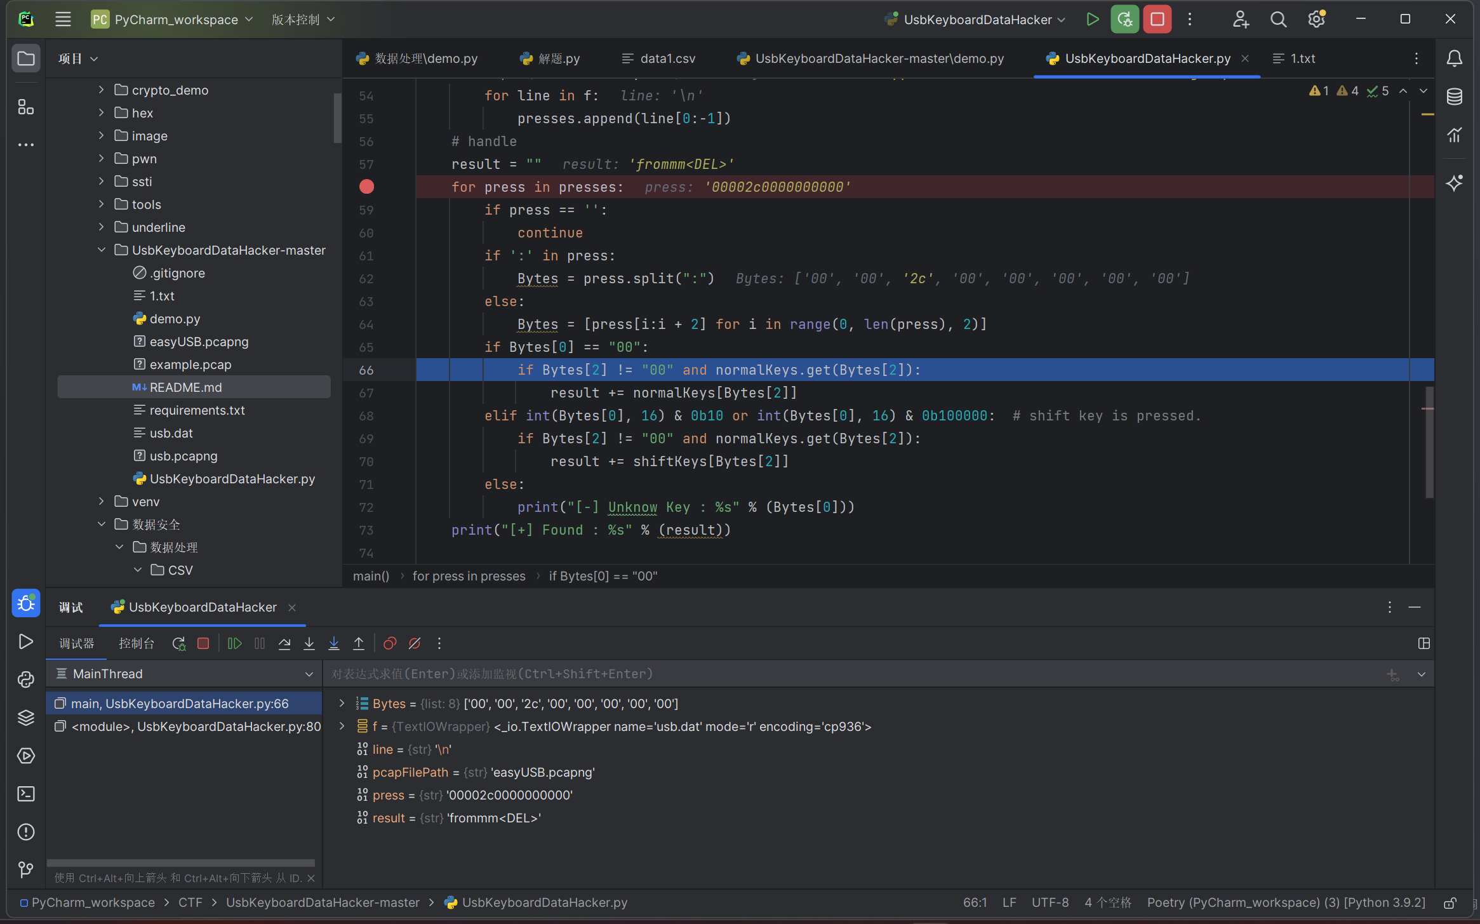Click Step Into in debugger toolbar
Viewport: 1480px width, 924px height.
[309, 643]
